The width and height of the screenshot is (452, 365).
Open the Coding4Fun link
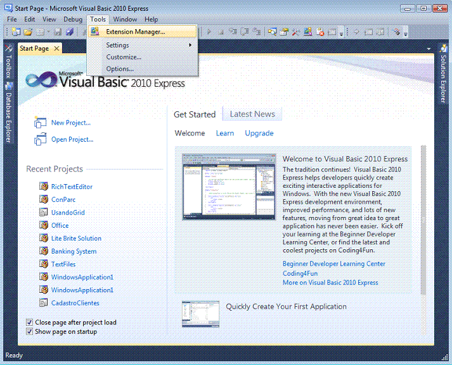point(300,273)
